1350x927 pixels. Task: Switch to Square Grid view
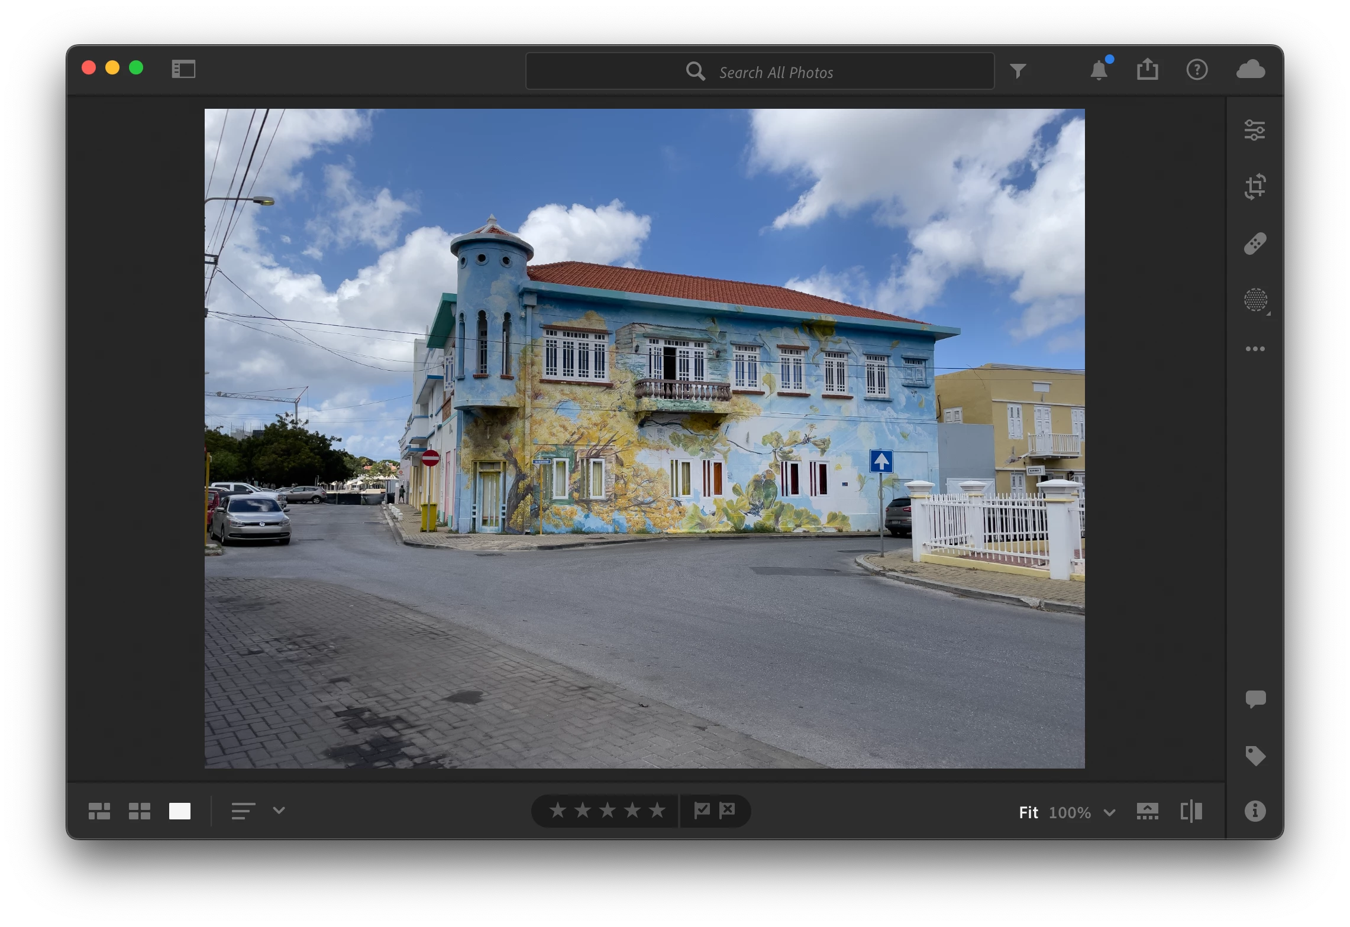[140, 811]
